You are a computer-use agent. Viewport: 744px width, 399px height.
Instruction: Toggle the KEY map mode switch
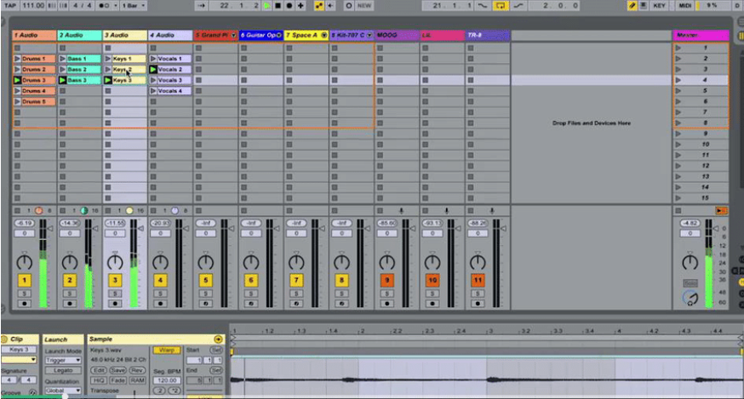click(x=659, y=6)
